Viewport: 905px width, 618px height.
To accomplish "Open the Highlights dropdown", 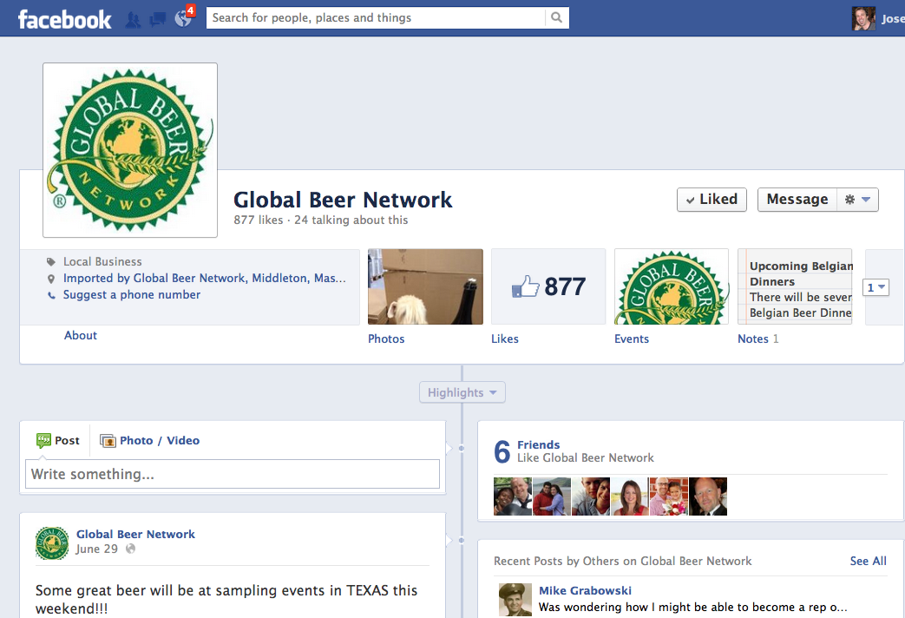I will coord(462,392).
